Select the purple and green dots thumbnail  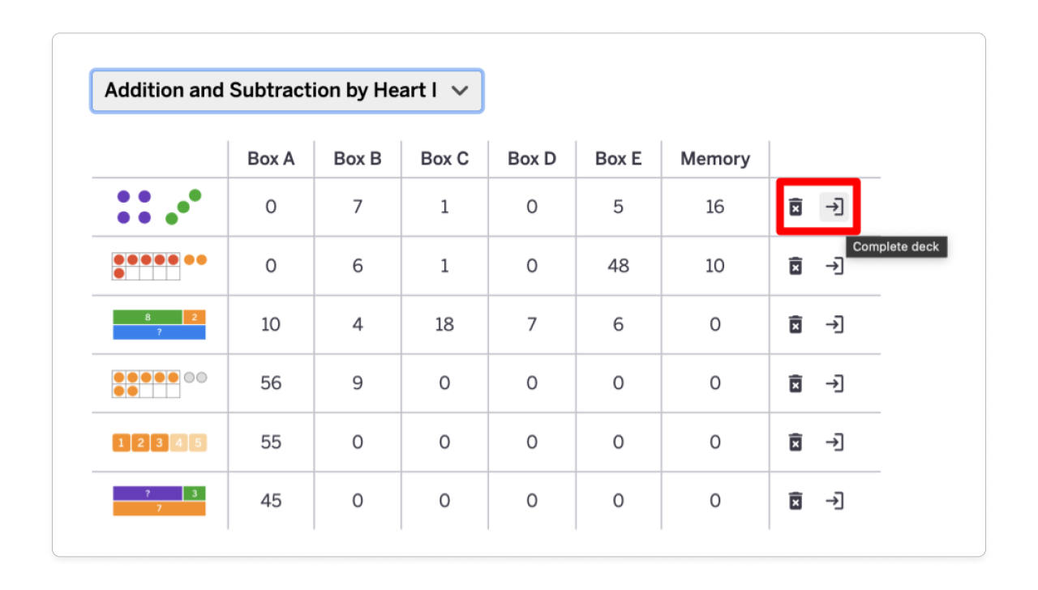pyautogui.click(x=158, y=207)
